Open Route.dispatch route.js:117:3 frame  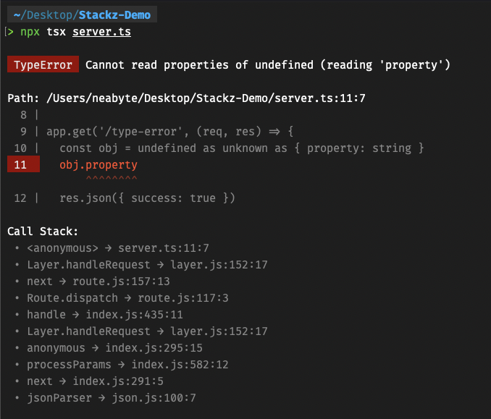[x=127, y=298]
